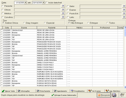Check Incluir data final checkbox
Screen dimensions: 126x98
[x=47, y=3]
